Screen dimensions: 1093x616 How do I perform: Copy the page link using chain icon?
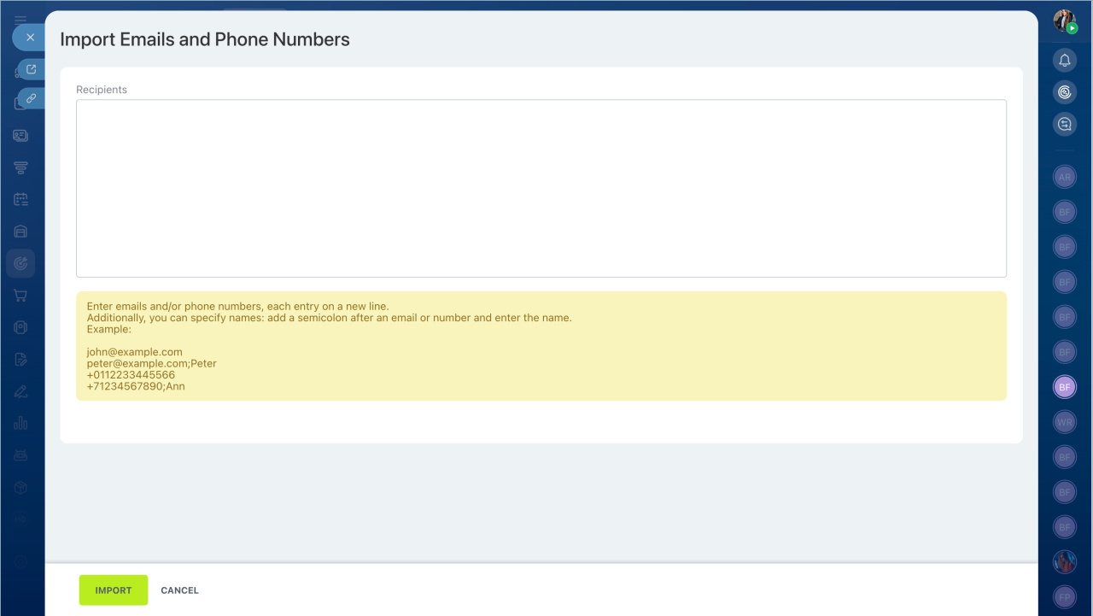pyautogui.click(x=32, y=98)
